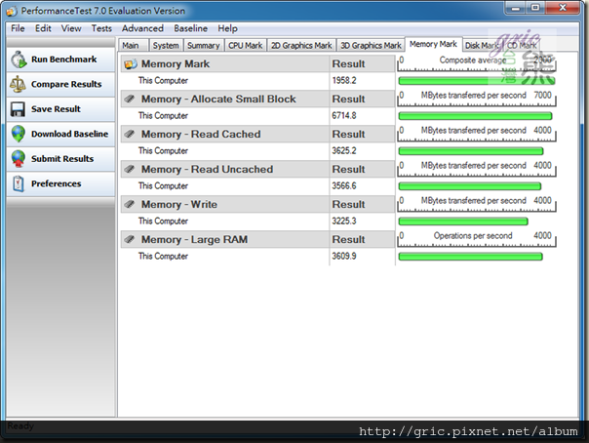Select the Read Cached value 3625.2
Viewport: 589px width, 443px height.
(343, 150)
